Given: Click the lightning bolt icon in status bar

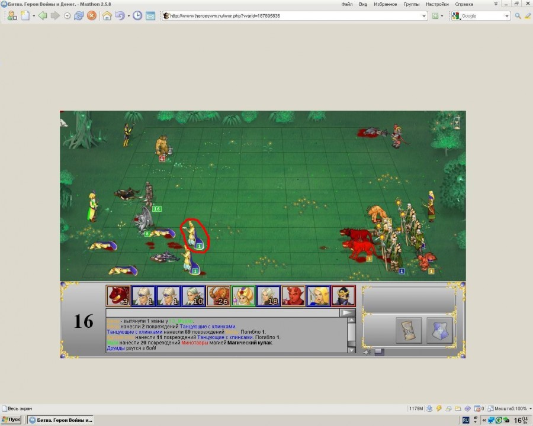Looking at the screenshot, I should click(439, 408).
